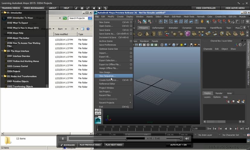Click the question mark selection mask icon
Screen dimensions: 250x150
(197, 21)
